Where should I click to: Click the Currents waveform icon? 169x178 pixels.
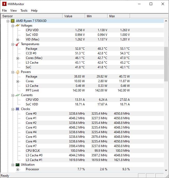18,95
